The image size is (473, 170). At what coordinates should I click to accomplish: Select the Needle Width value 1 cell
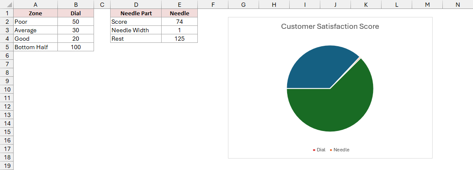tap(180, 30)
